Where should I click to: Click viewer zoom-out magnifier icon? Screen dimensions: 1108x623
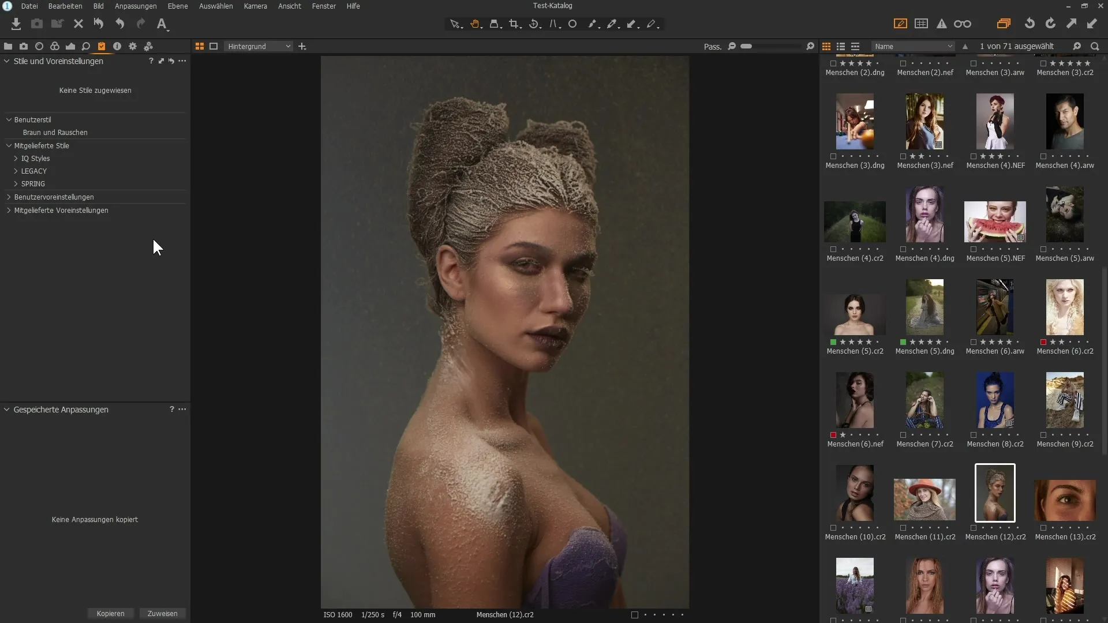732,46
